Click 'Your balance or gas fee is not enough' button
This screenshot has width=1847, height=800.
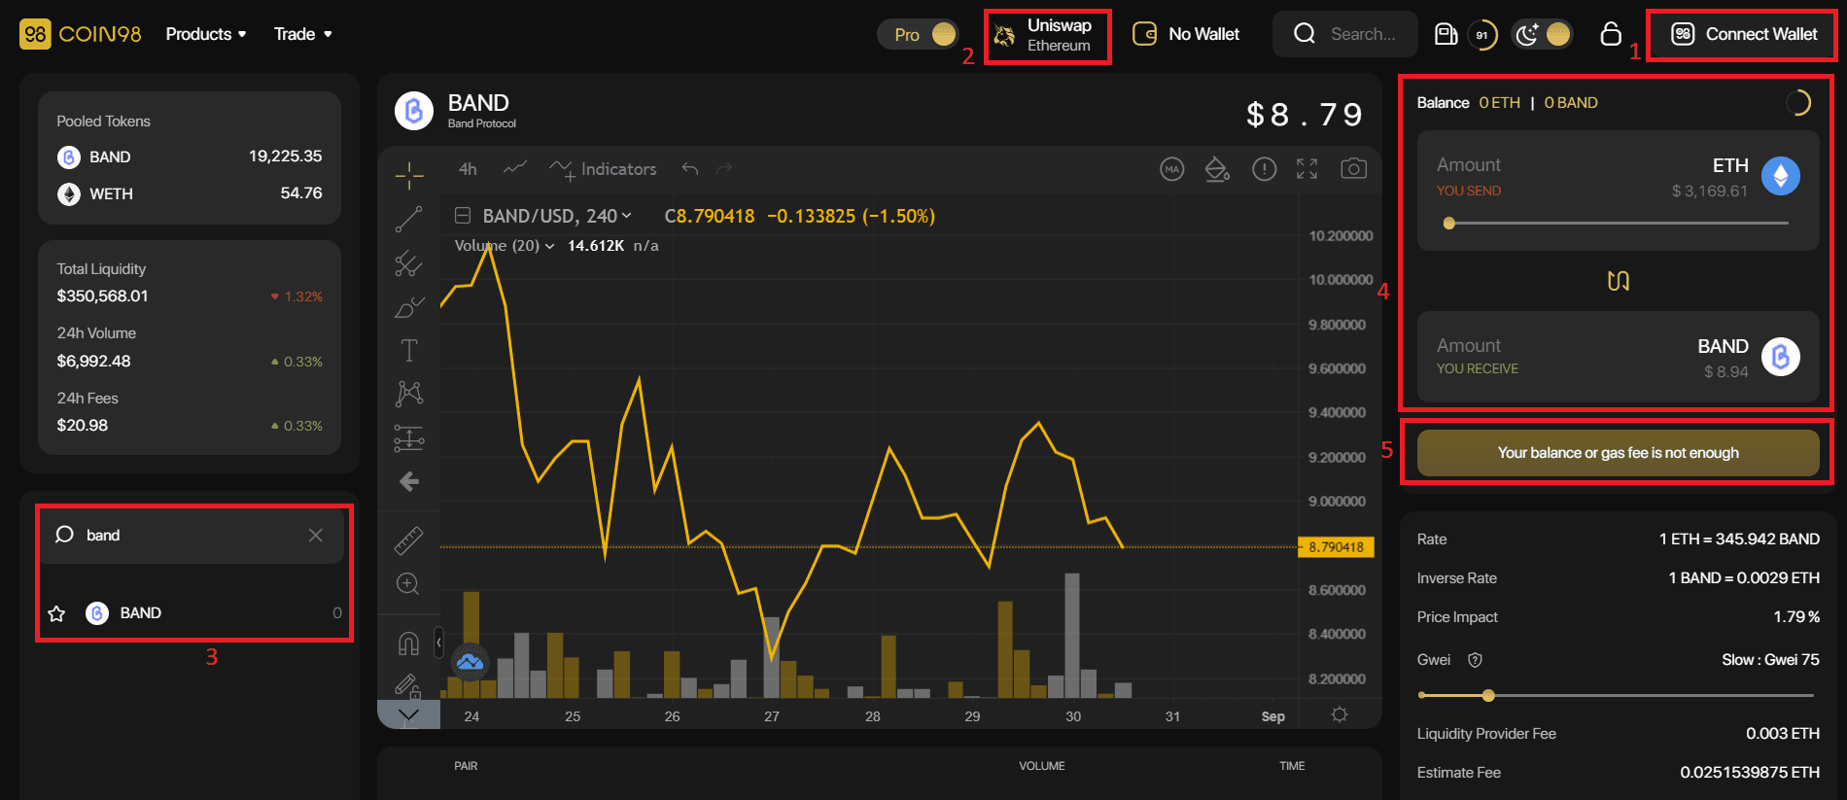tap(1619, 453)
